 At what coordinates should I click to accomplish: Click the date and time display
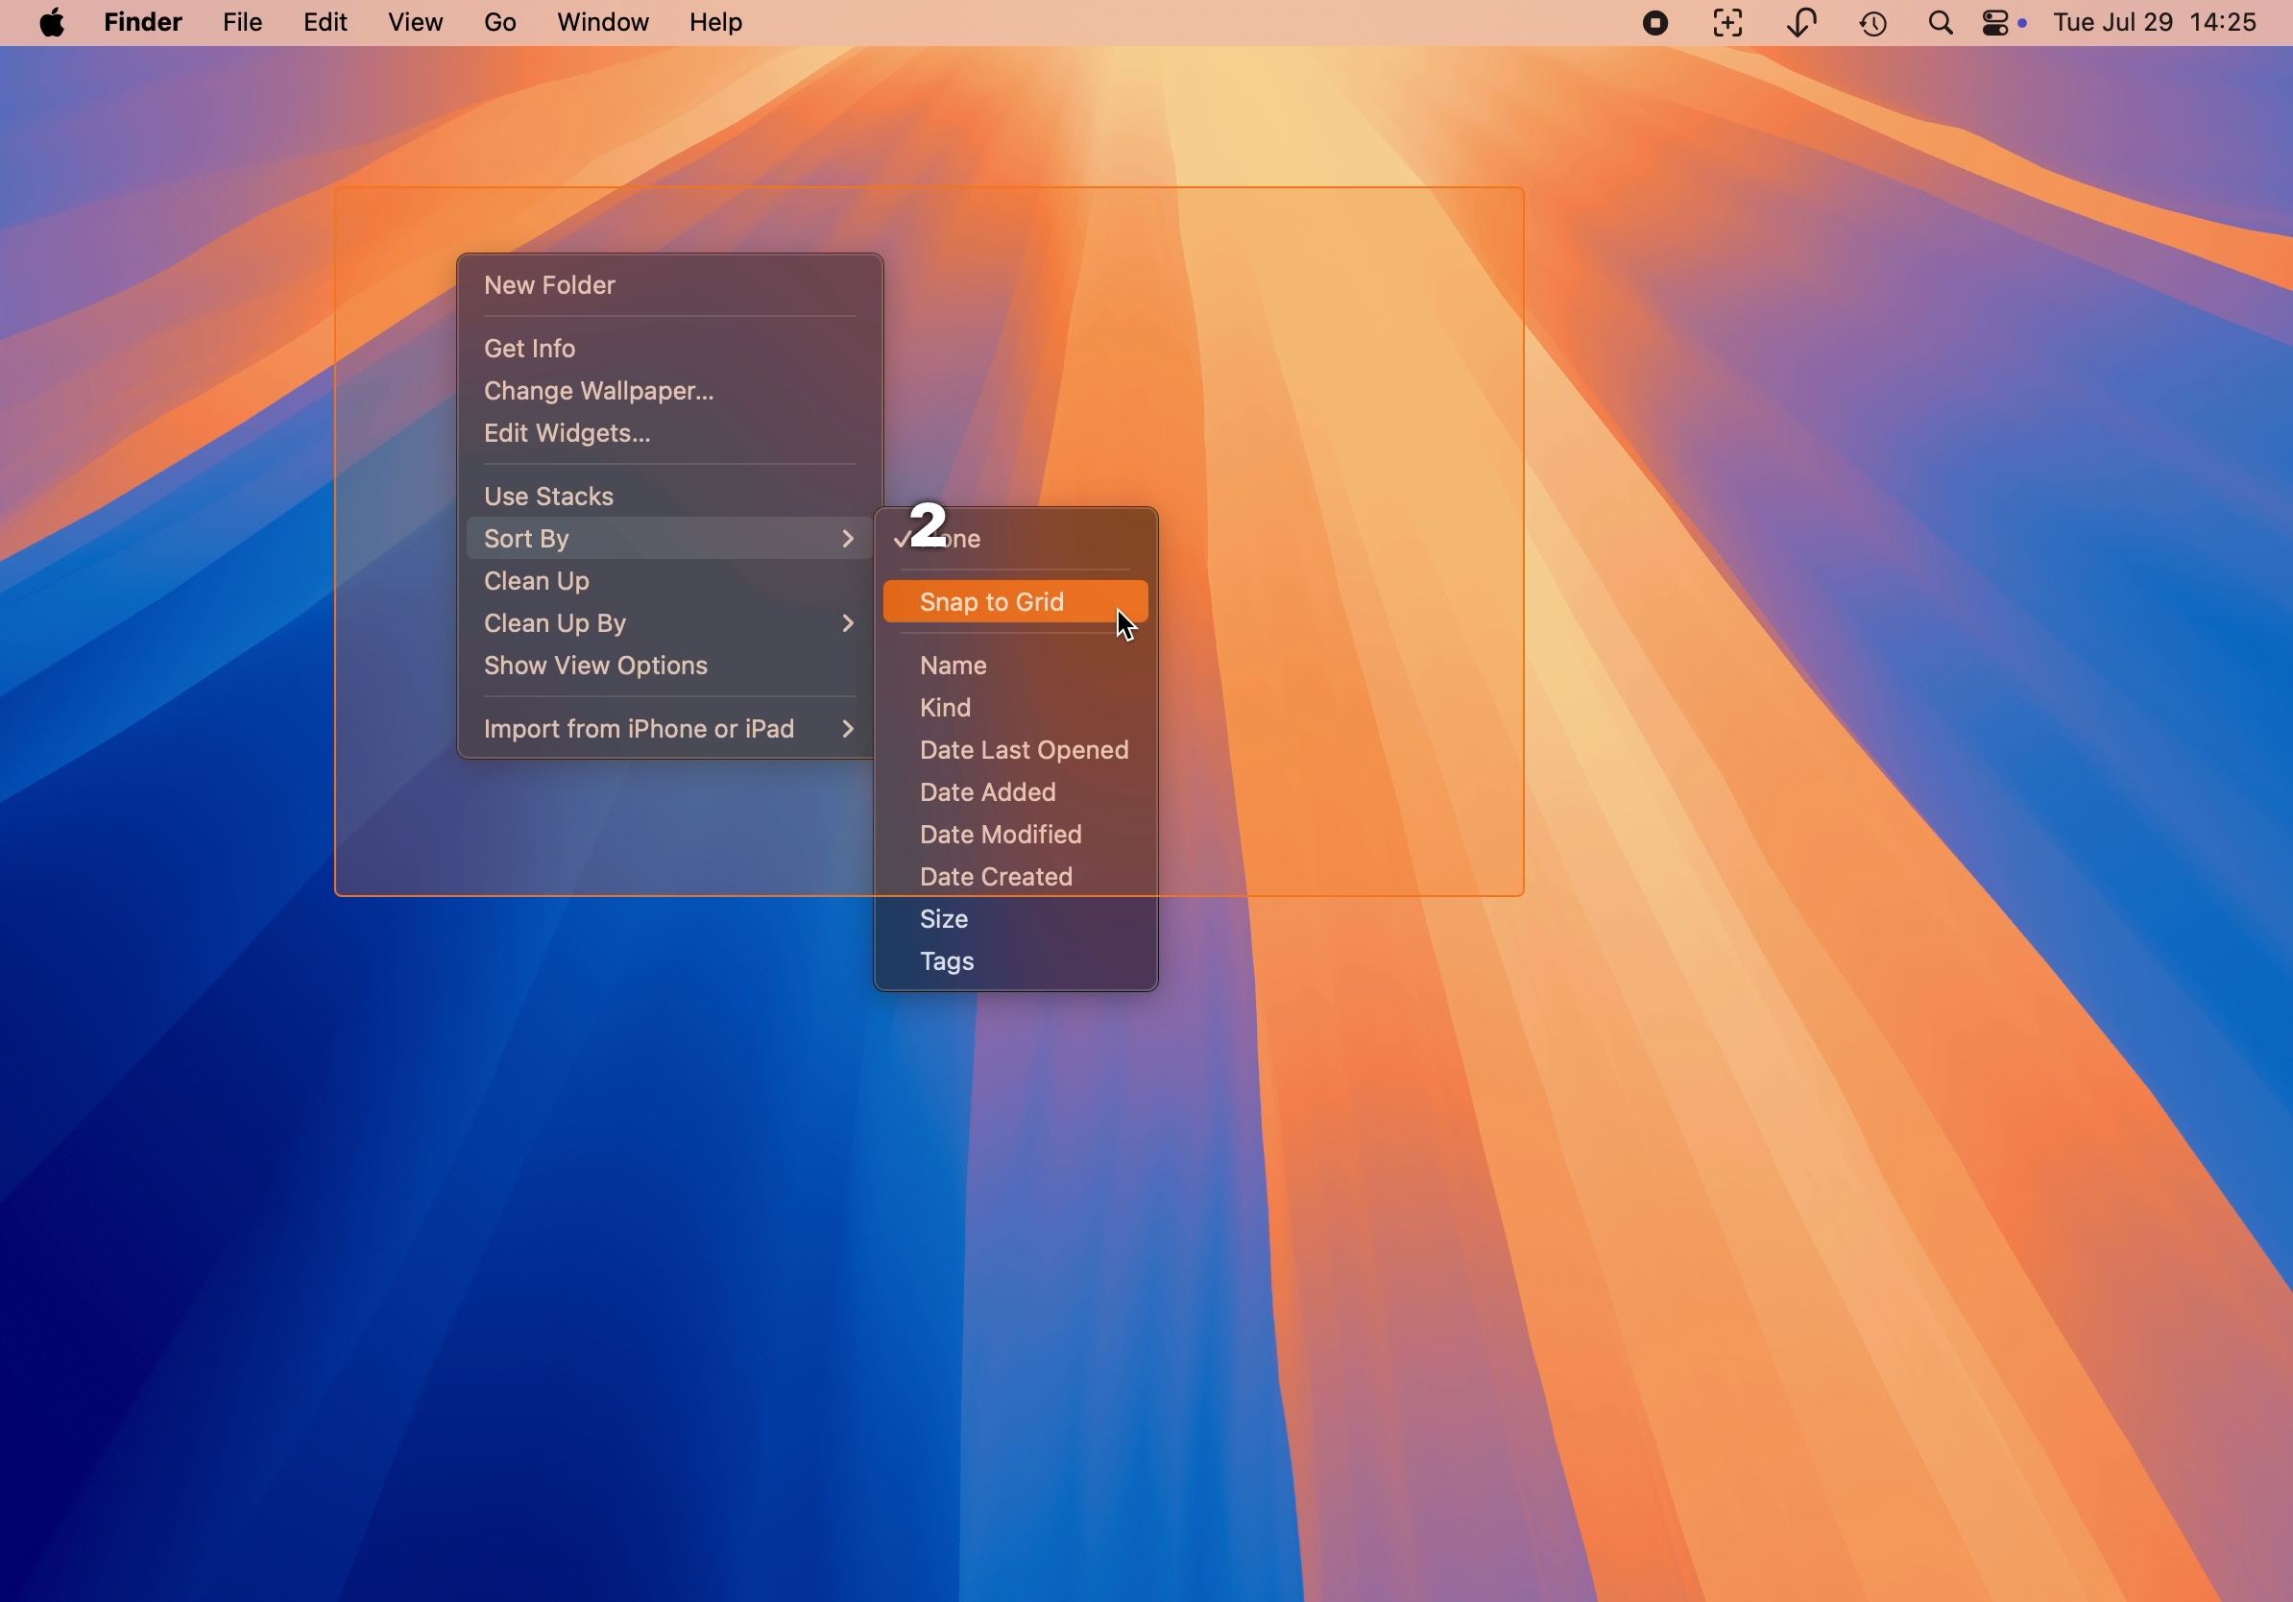coord(2157,23)
